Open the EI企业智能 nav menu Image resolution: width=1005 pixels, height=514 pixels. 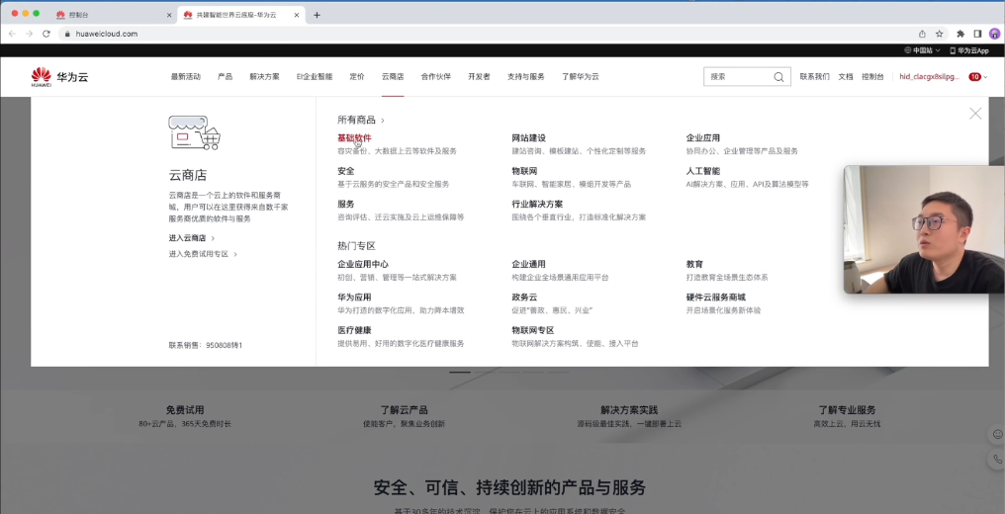pos(315,77)
